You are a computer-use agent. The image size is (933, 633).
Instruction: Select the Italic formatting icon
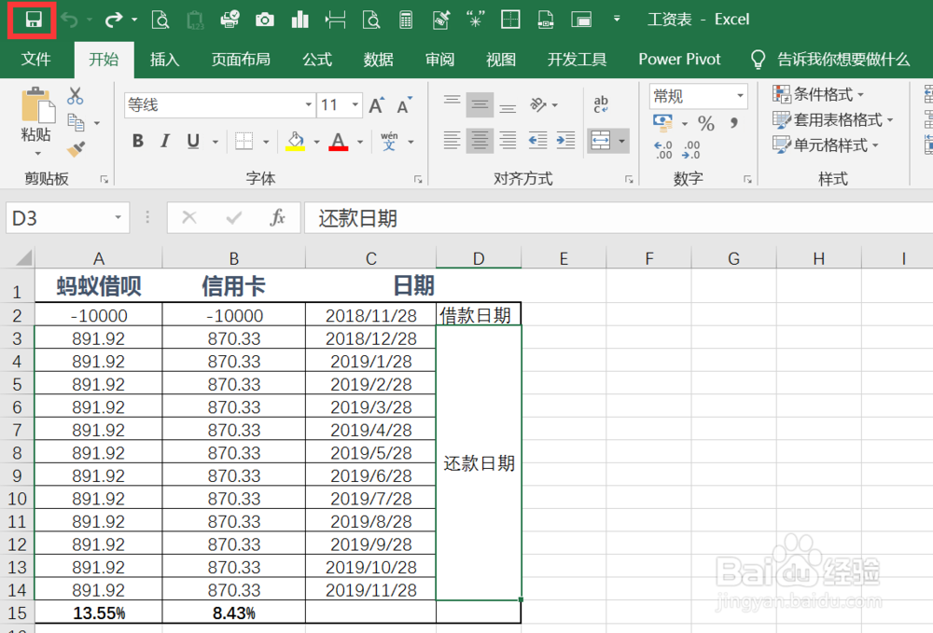coord(163,141)
